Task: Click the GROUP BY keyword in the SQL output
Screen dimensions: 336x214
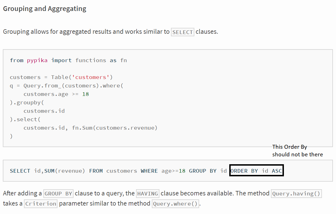Action: click(203, 171)
